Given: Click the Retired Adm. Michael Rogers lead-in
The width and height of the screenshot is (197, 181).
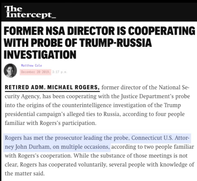Looking at the screenshot, I should [x=52, y=87].
